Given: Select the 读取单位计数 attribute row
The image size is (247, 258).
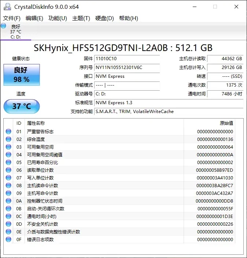Looking at the screenshot, I should click(x=119, y=170).
